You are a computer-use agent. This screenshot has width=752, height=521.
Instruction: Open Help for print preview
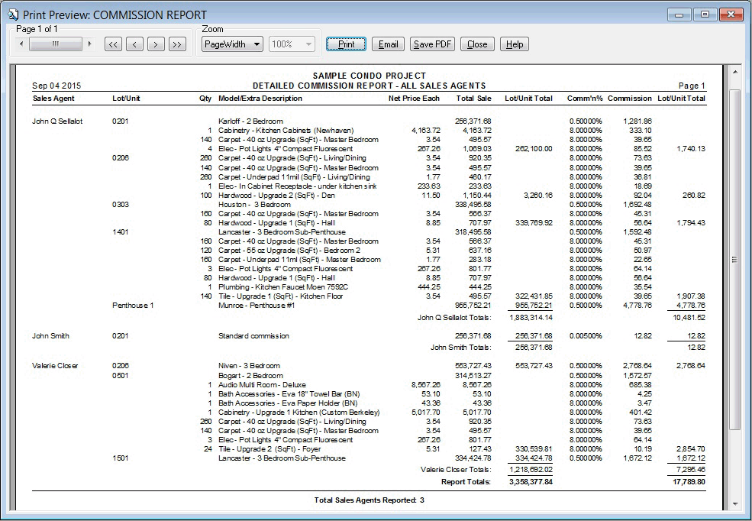pos(515,44)
